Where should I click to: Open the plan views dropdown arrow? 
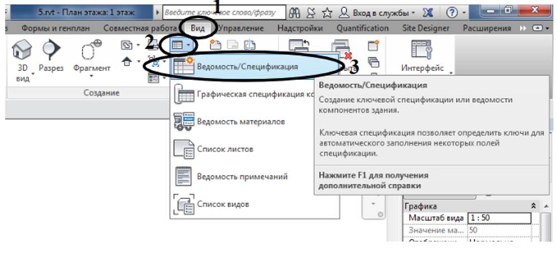point(138,45)
